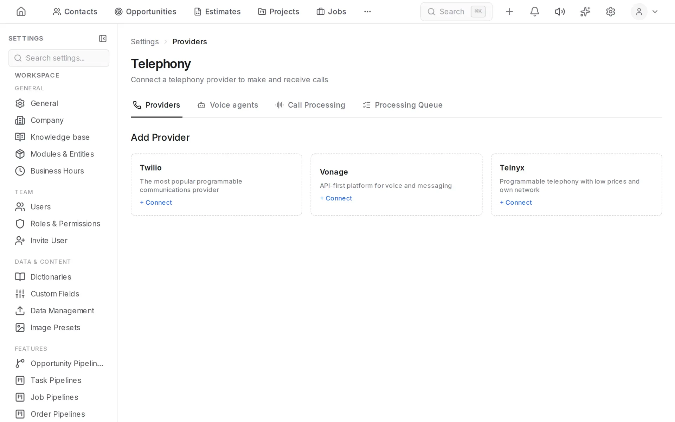Go to the Home icon
675x422 pixels.
[21, 12]
